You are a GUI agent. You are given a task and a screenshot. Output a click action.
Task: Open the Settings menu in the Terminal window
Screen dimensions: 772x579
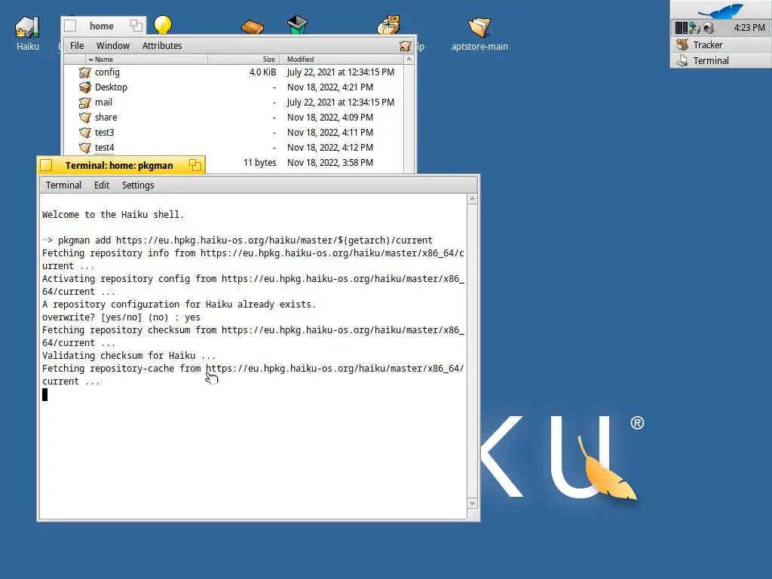point(138,185)
